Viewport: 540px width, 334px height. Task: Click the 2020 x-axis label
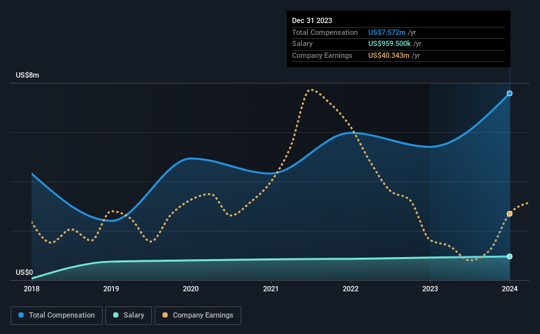pyautogui.click(x=191, y=289)
